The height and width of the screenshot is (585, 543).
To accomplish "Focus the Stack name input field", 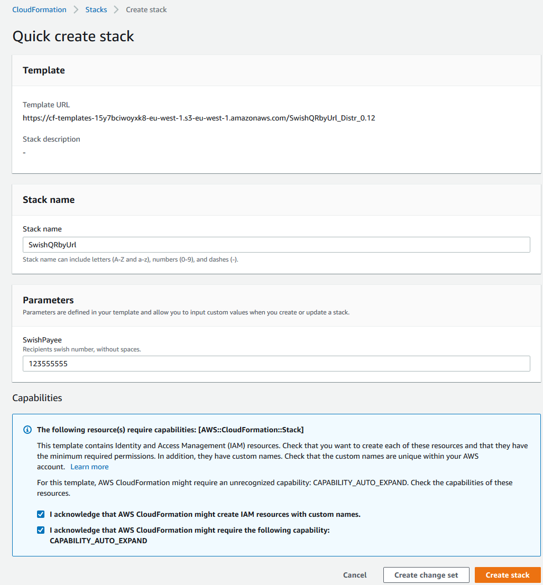I will click(276, 245).
